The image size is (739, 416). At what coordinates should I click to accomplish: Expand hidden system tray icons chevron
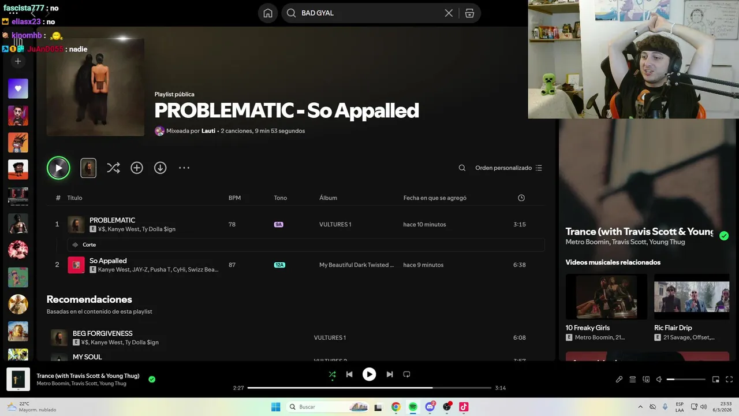coord(640,407)
